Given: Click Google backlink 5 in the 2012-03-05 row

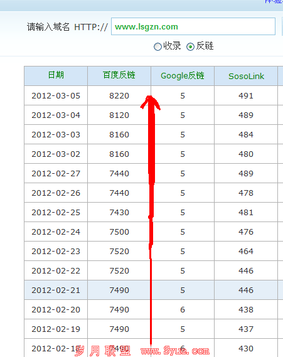Looking at the screenshot, I should 183,95.
